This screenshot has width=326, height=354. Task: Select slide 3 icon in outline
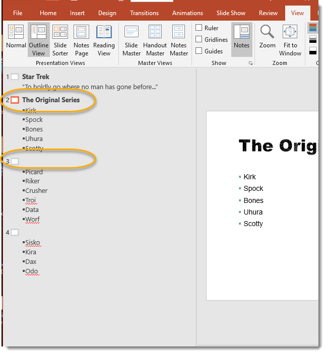(15, 162)
